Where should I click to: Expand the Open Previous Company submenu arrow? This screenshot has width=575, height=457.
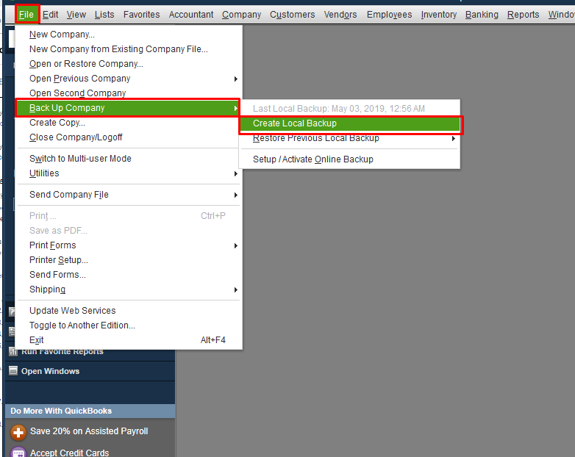pyautogui.click(x=236, y=79)
